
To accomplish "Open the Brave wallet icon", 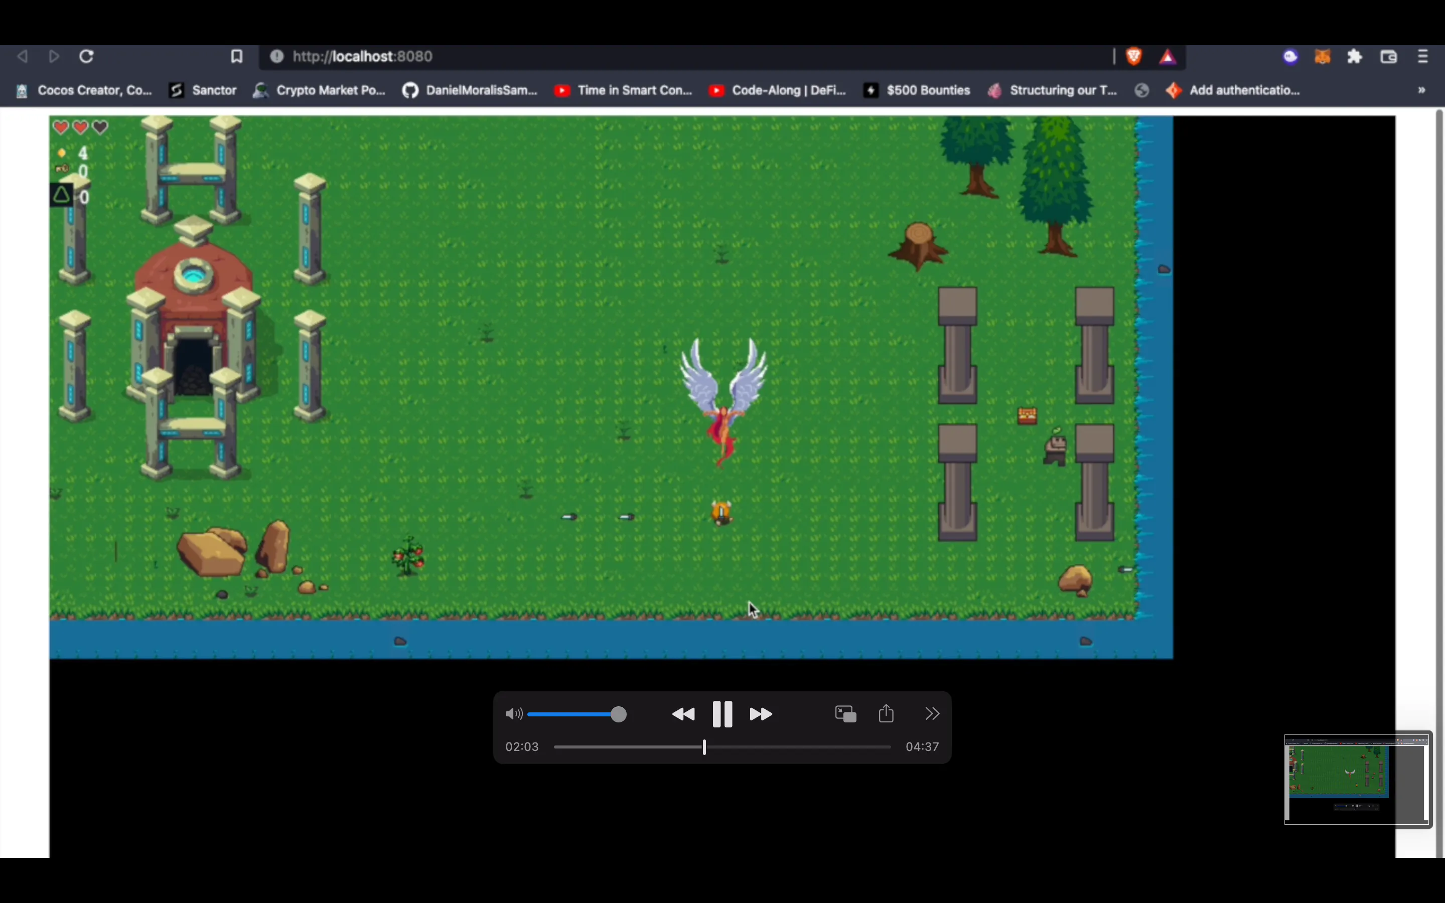I will pyautogui.click(x=1388, y=57).
